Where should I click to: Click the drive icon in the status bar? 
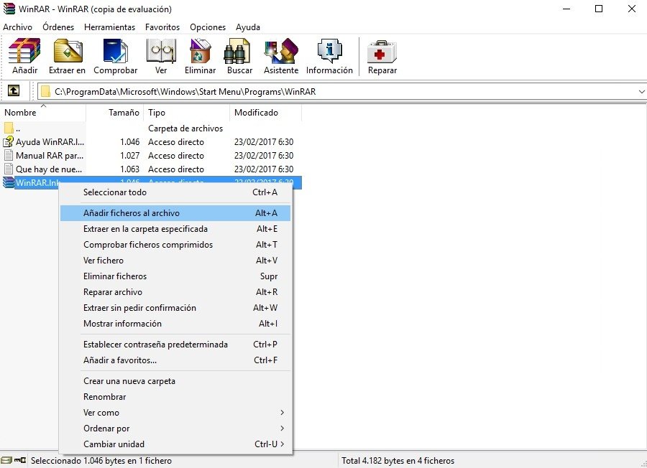pos(6,460)
